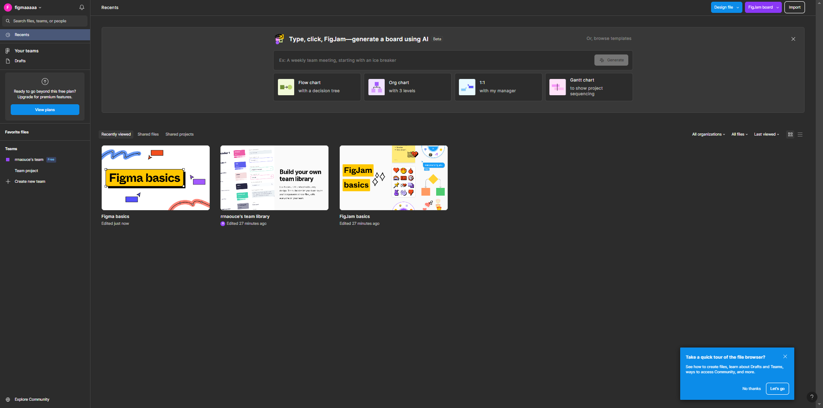The image size is (823, 408).
Task: Switch to grid view
Action: [790, 134]
